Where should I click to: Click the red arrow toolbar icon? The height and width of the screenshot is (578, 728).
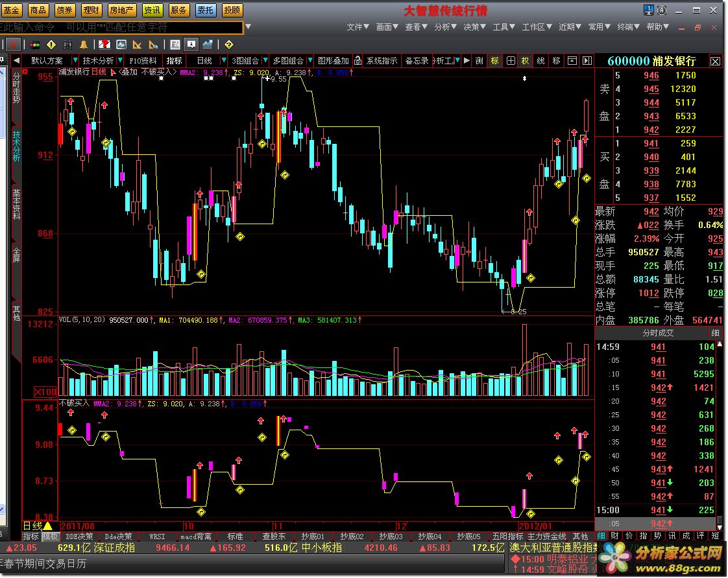pos(13,45)
